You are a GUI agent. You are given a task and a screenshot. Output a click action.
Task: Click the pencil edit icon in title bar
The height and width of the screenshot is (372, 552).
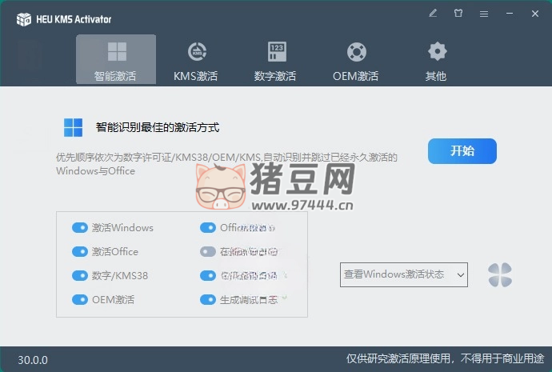click(433, 14)
